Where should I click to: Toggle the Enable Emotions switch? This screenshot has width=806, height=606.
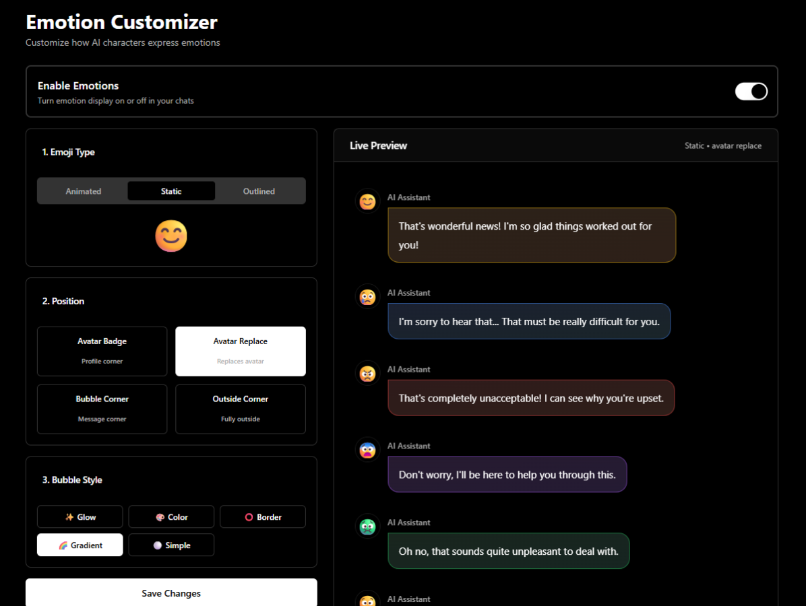click(751, 92)
